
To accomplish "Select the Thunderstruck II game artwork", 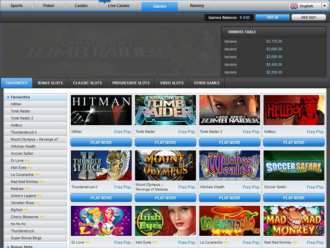I will (x=101, y=165).
